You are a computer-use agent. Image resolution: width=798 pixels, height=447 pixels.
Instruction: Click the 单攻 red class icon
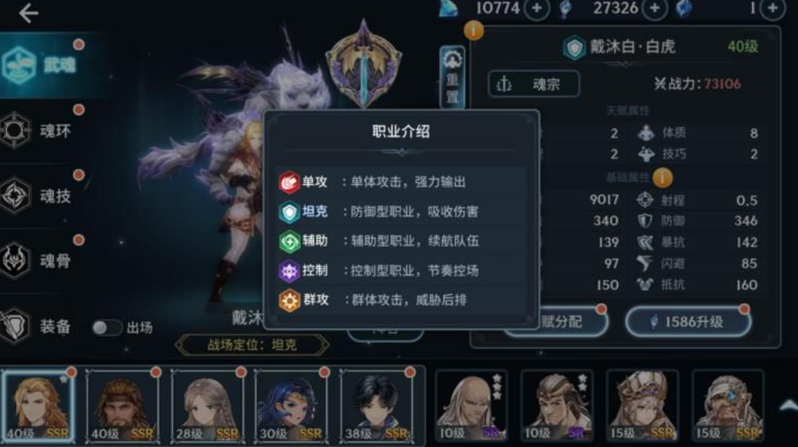point(289,182)
